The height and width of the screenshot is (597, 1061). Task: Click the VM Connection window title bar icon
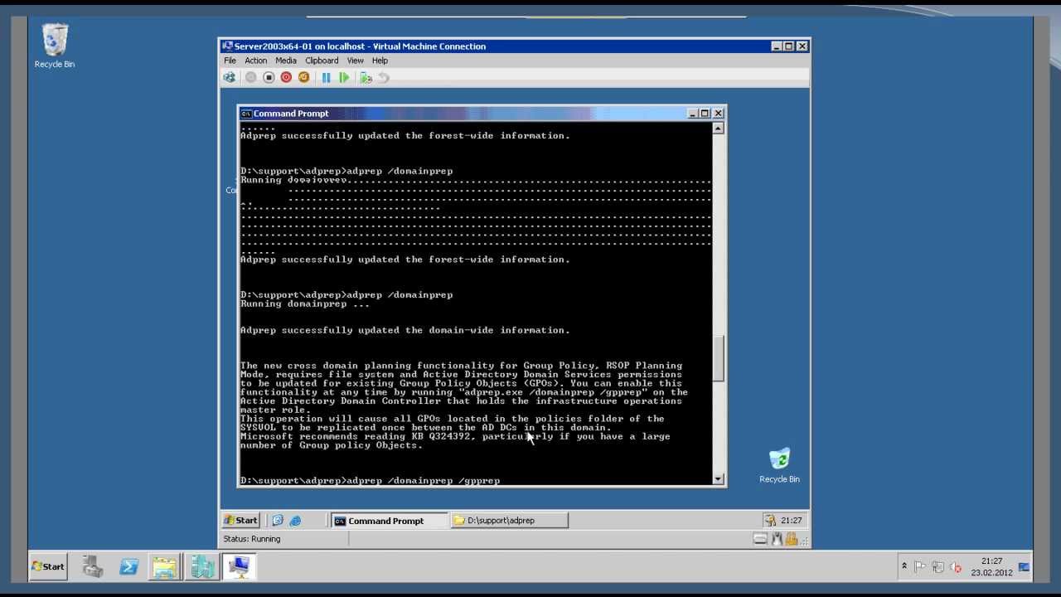pos(227,46)
